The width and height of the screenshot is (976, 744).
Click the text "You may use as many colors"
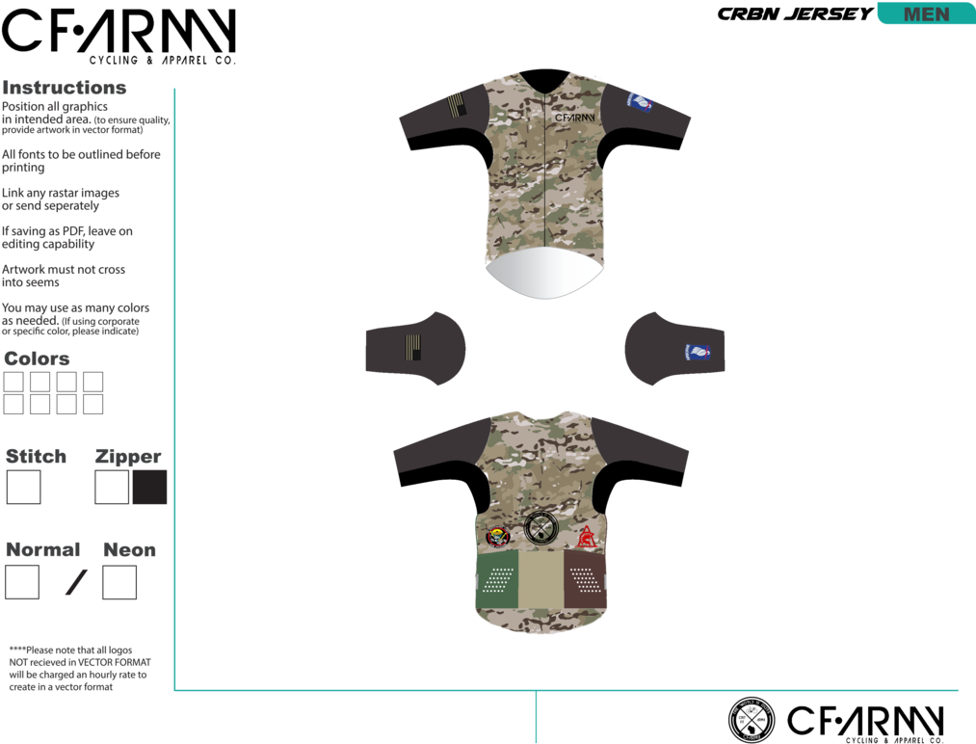(x=75, y=307)
